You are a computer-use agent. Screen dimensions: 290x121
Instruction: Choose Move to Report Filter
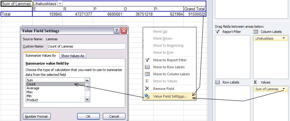tap(170, 60)
